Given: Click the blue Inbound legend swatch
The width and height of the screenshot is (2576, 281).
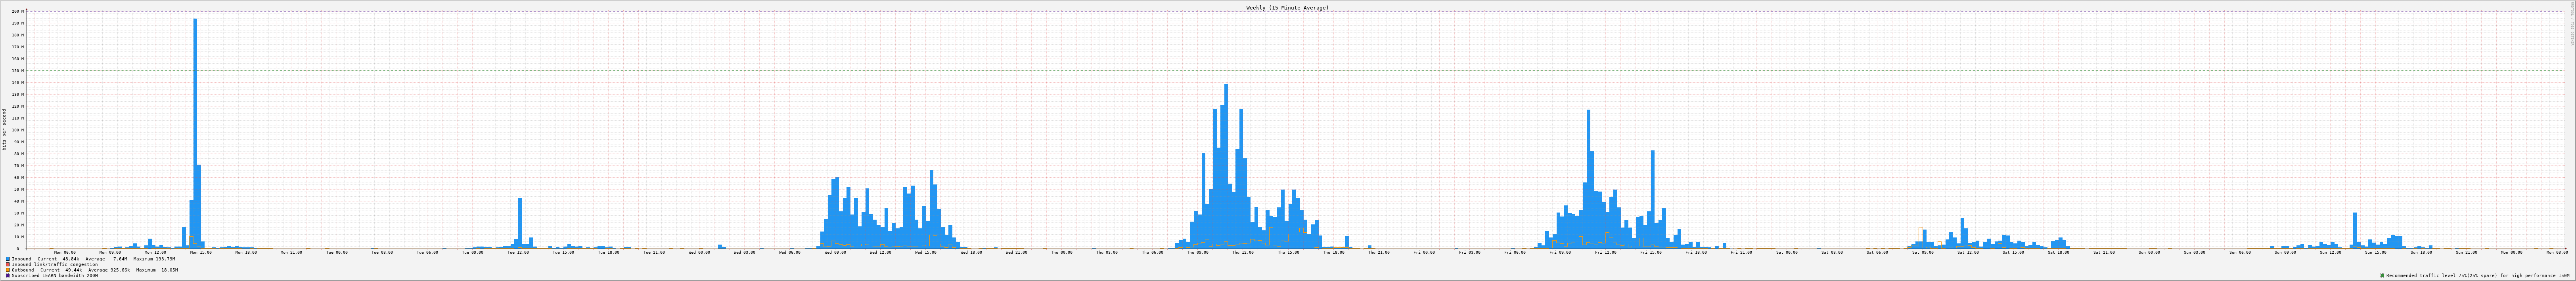Looking at the screenshot, I should (x=8, y=259).
